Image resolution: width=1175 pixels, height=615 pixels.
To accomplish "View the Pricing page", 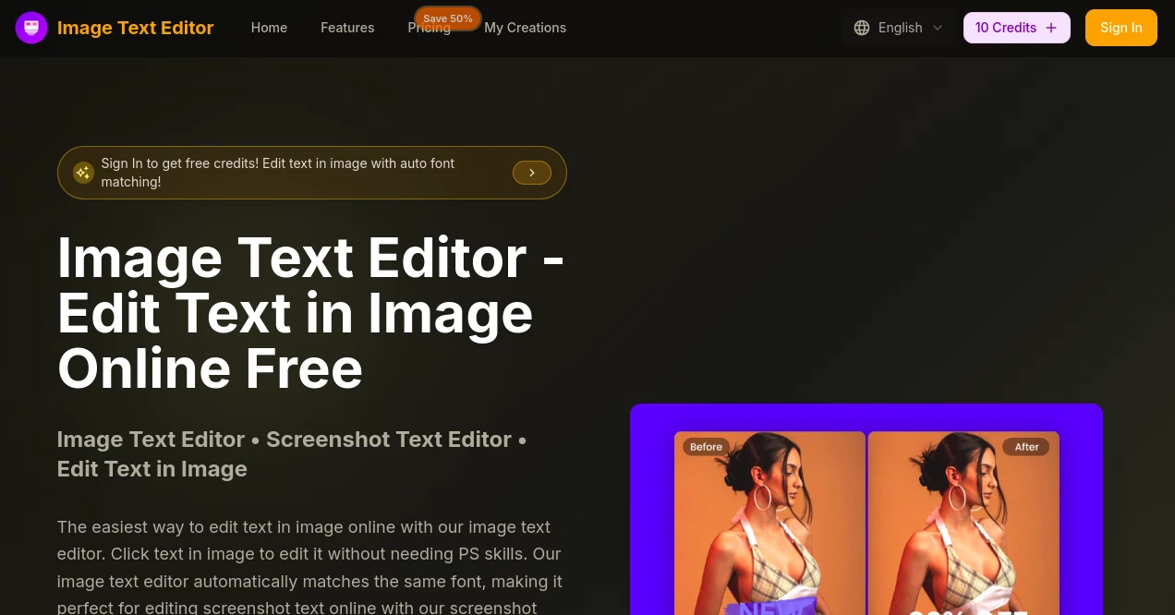I will point(429,28).
